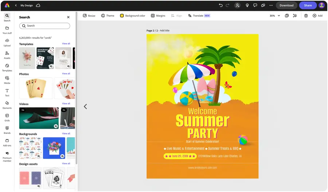Select the four aces photo

tap(36, 88)
